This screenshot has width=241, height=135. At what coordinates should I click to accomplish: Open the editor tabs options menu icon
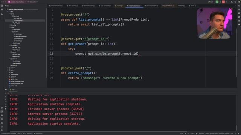click(235, 6)
